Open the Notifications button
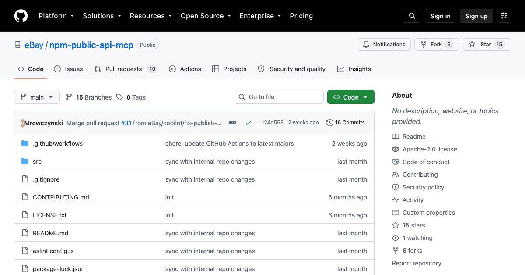 pos(384,45)
